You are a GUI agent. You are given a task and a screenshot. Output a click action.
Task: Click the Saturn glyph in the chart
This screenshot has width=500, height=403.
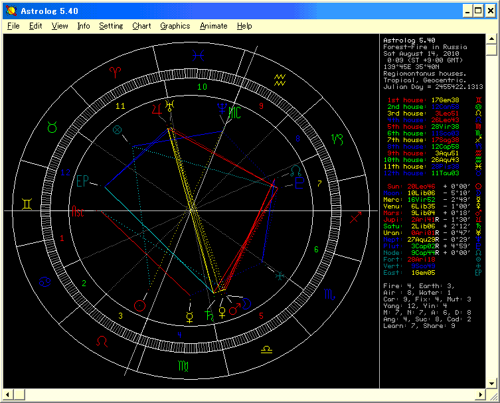[209, 315]
